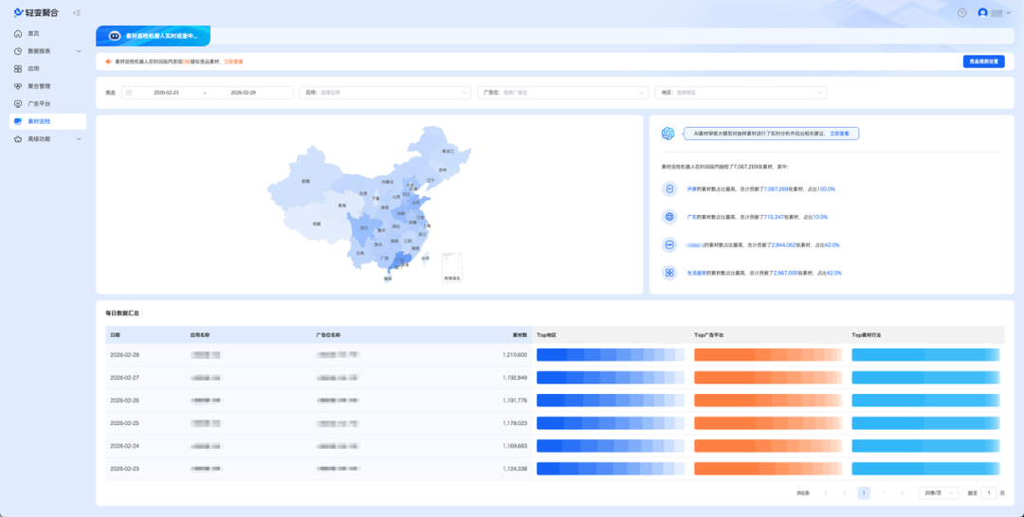1024x517 pixels.
Task: Click the 首页 home icon in sidebar
Action: coord(18,33)
